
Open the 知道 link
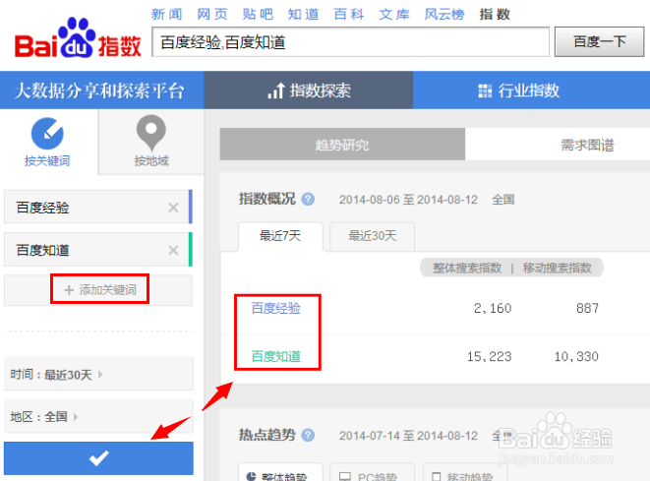304,15
